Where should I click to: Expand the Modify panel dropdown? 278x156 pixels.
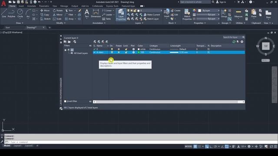(x=61, y=23)
